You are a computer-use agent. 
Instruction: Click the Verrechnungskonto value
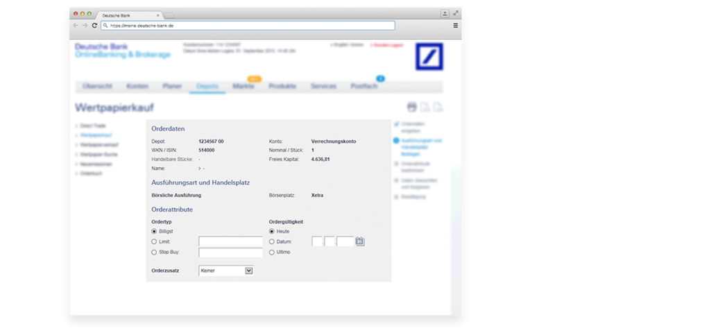(334, 141)
